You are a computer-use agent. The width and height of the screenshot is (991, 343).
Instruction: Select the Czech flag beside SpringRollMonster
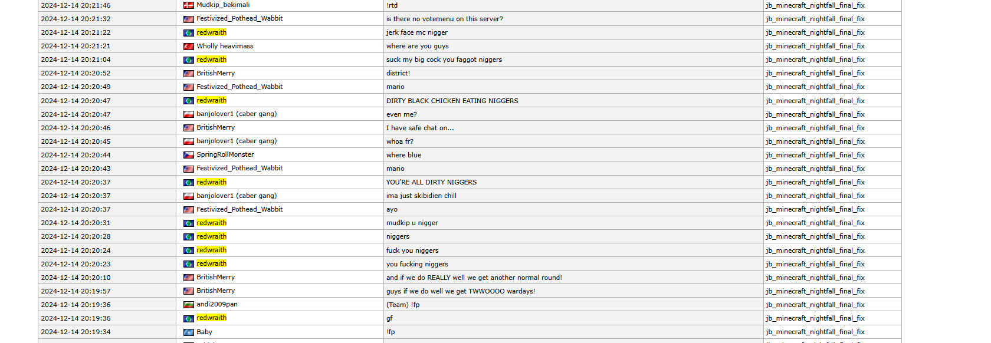[189, 155]
